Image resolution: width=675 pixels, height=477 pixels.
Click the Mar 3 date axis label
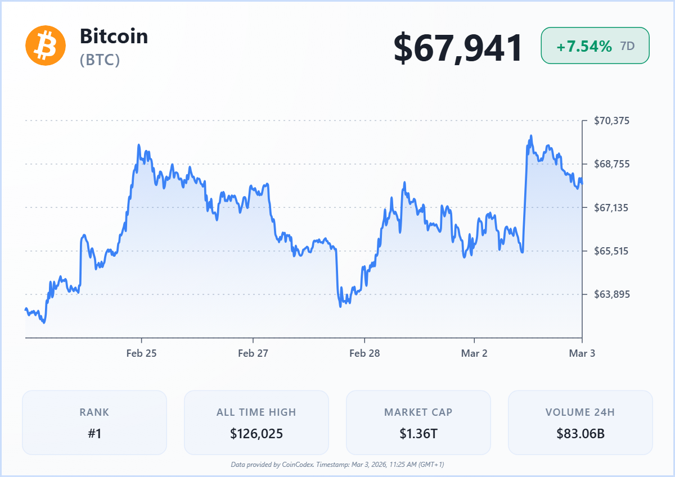click(582, 353)
